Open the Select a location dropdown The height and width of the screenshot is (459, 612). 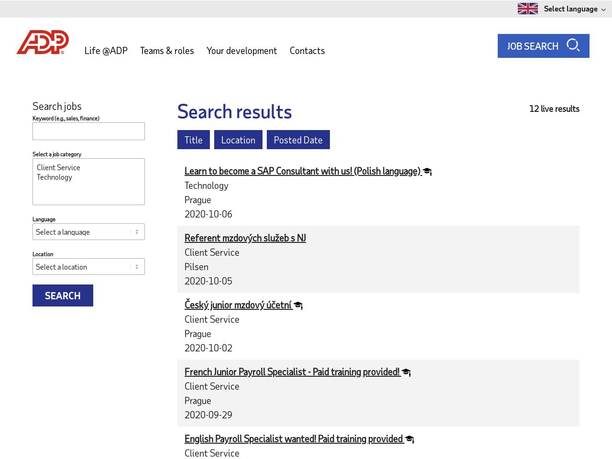[88, 267]
